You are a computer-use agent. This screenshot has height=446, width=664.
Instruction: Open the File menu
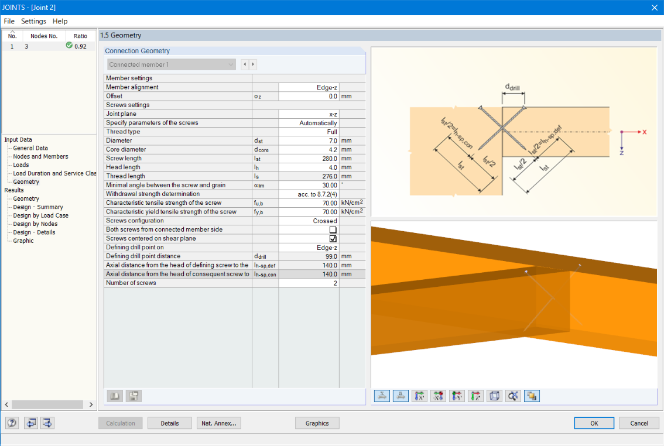point(9,21)
